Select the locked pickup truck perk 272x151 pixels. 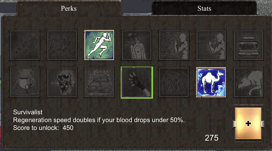249,45
